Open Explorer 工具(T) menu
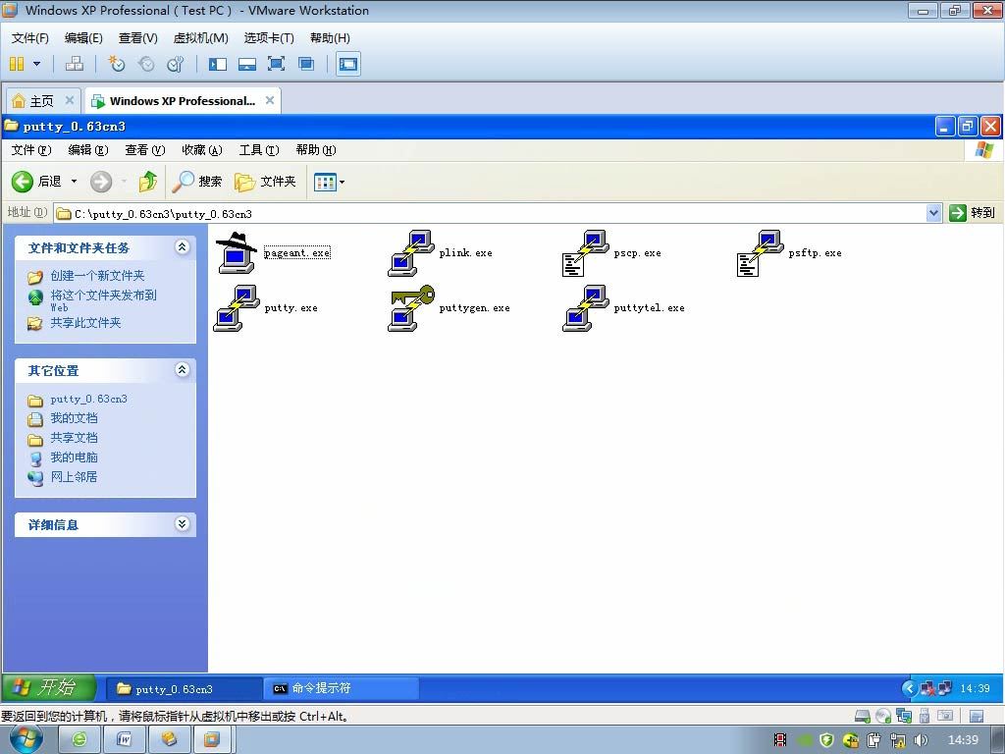The image size is (1005, 754). click(x=259, y=150)
